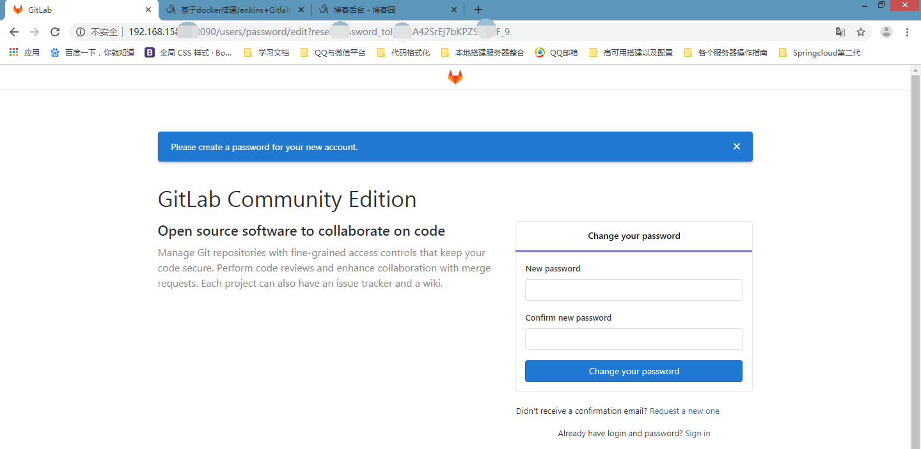Click the Sign in link
The image size is (921, 449).
[x=698, y=434]
